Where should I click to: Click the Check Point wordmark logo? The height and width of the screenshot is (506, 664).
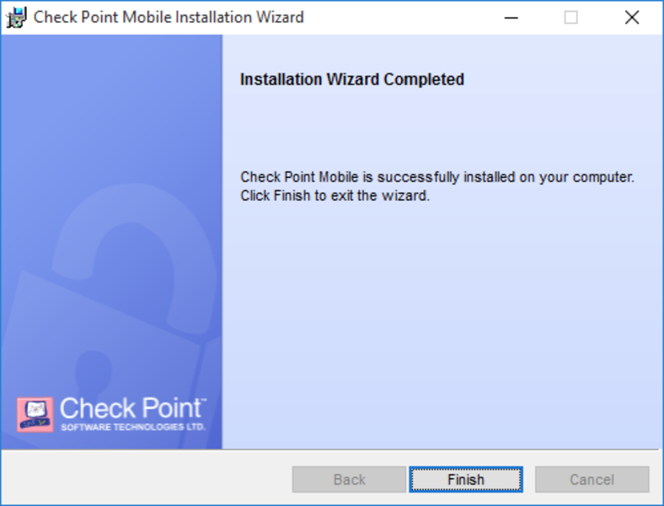132,408
